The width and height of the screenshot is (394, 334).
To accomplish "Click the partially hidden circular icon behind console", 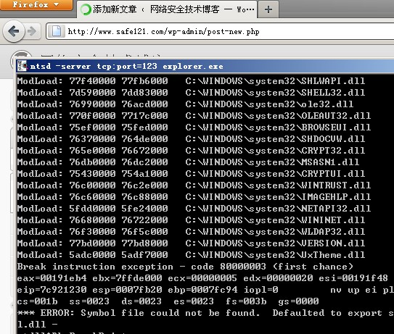I will [x=21, y=56].
